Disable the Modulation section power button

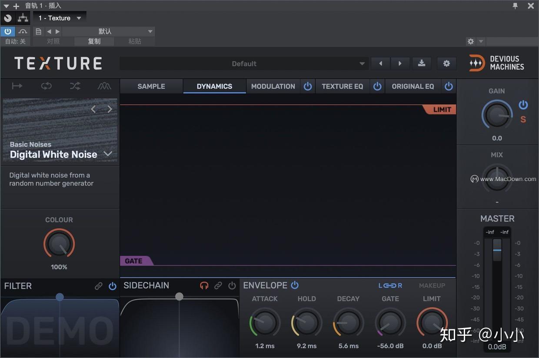(308, 86)
